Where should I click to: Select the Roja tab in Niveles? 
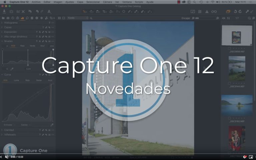22,46
